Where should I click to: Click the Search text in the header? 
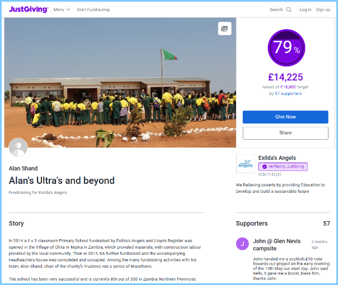coord(276,9)
